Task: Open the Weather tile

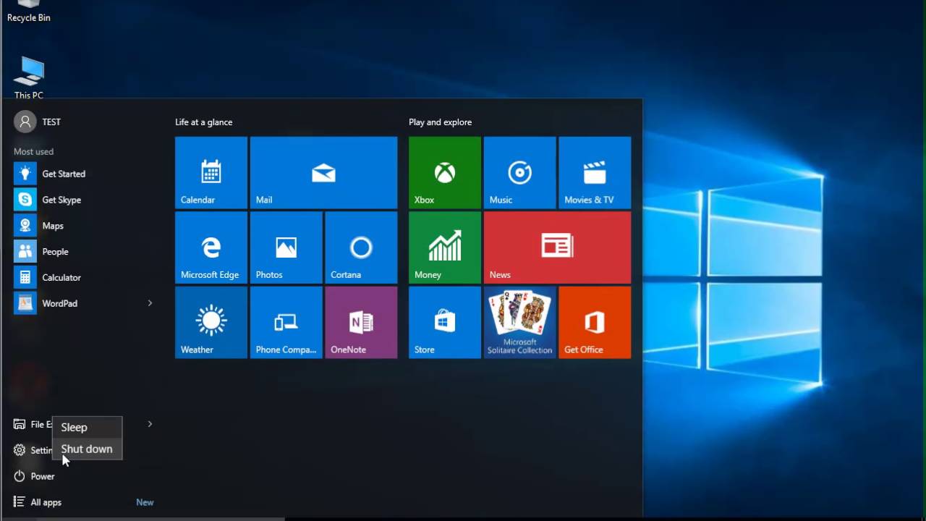Action: point(211,322)
